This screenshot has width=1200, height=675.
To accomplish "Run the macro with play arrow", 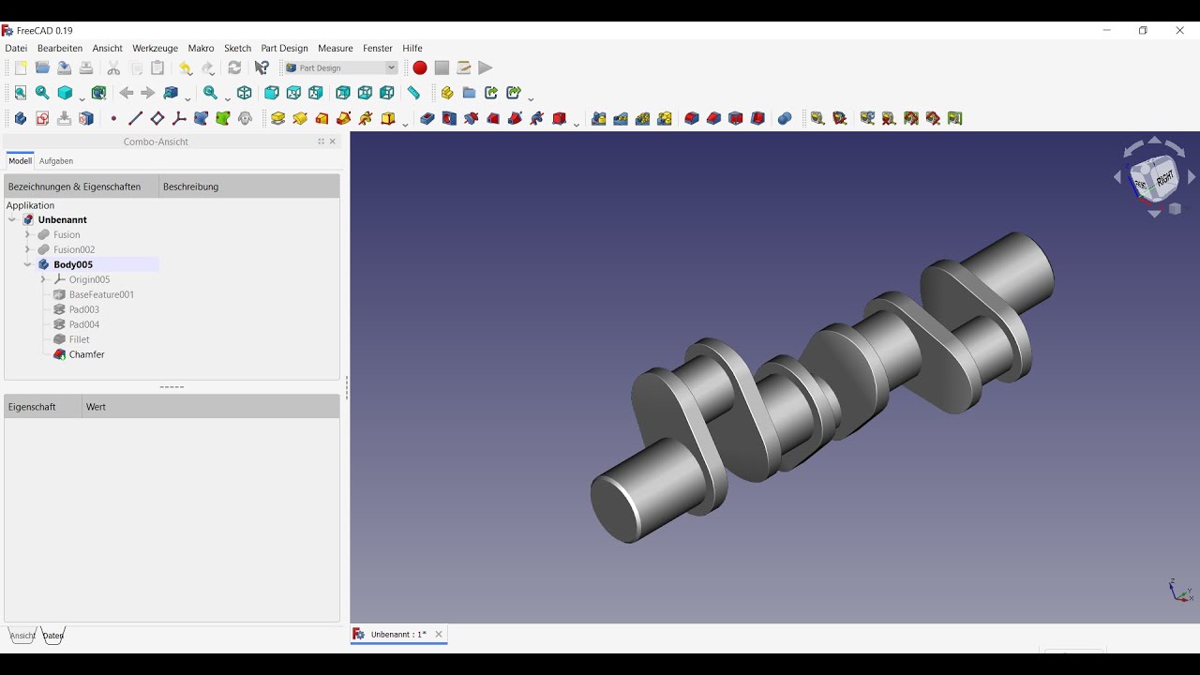I will pos(485,67).
